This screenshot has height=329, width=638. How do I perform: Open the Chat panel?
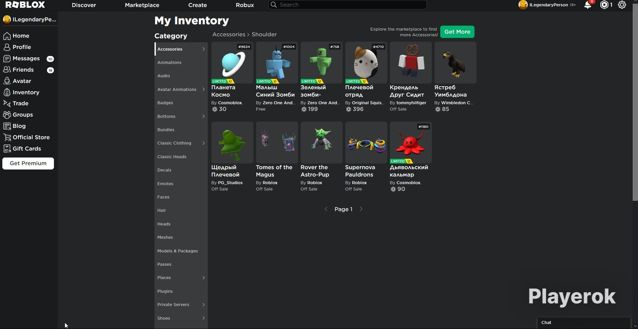pyautogui.click(x=584, y=323)
